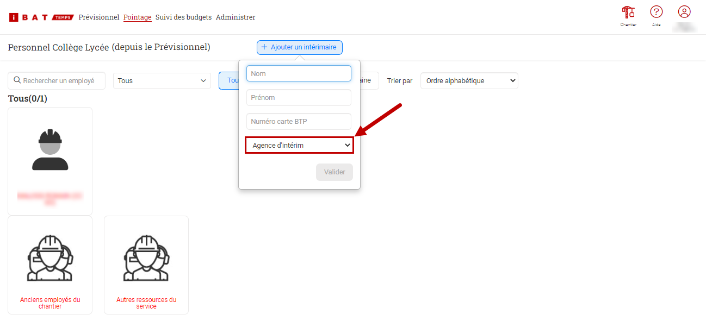Click the iBAT Temps logo
This screenshot has width=706, height=327.
[41, 17]
